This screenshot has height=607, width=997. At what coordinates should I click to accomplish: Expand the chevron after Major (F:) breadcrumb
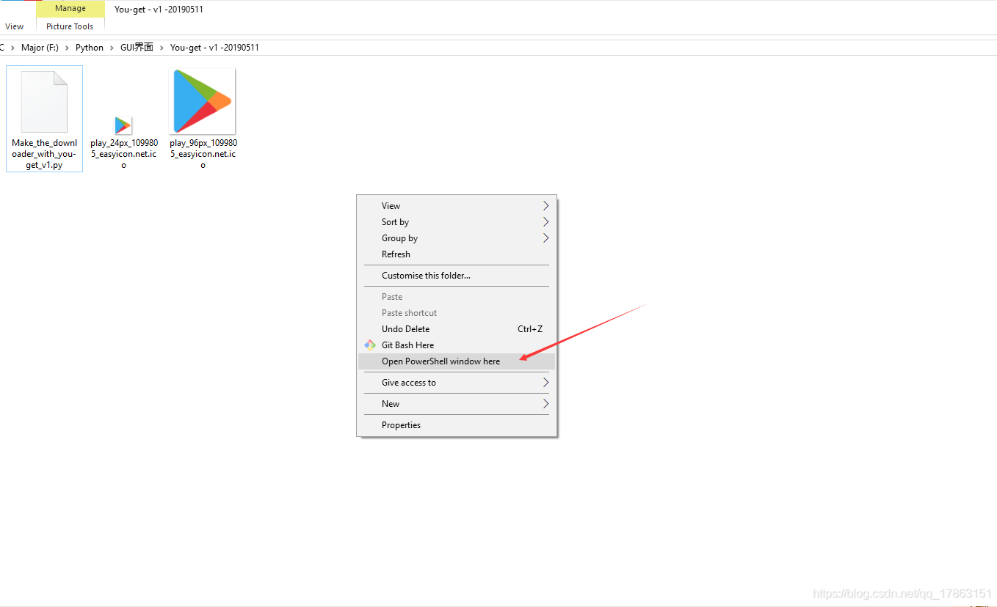click(67, 48)
